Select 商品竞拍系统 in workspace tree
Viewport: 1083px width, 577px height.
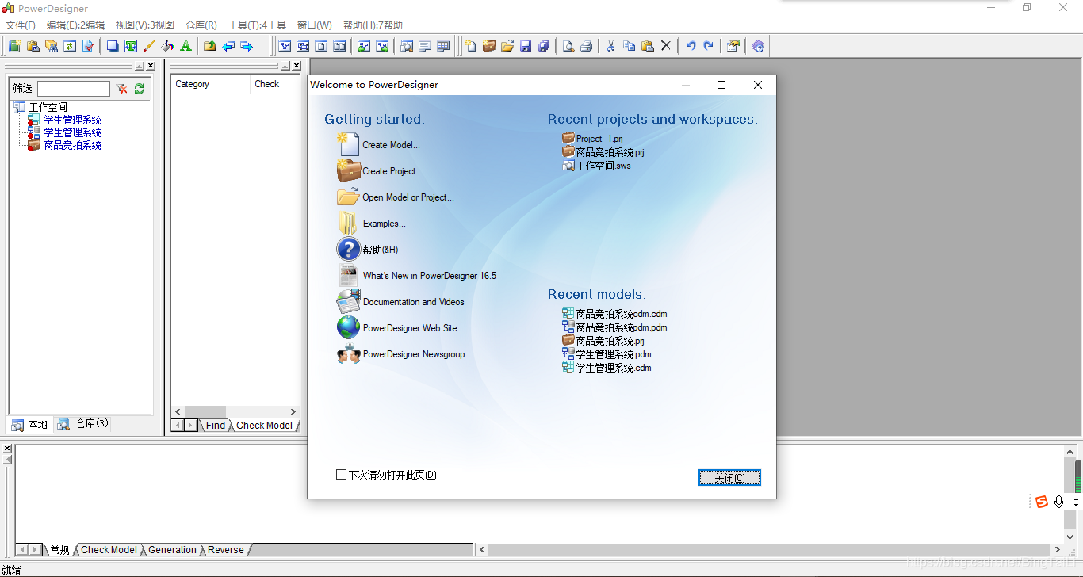(x=72, y=145)
